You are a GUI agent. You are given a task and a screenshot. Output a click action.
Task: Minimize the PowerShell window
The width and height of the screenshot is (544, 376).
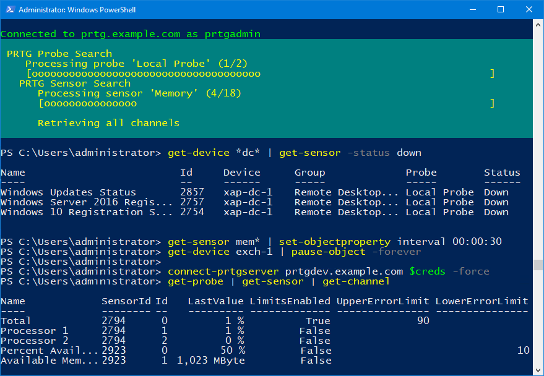[473, 9]
